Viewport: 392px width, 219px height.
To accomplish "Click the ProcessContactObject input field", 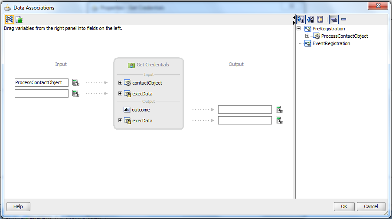I will click(x=42, y=82).
